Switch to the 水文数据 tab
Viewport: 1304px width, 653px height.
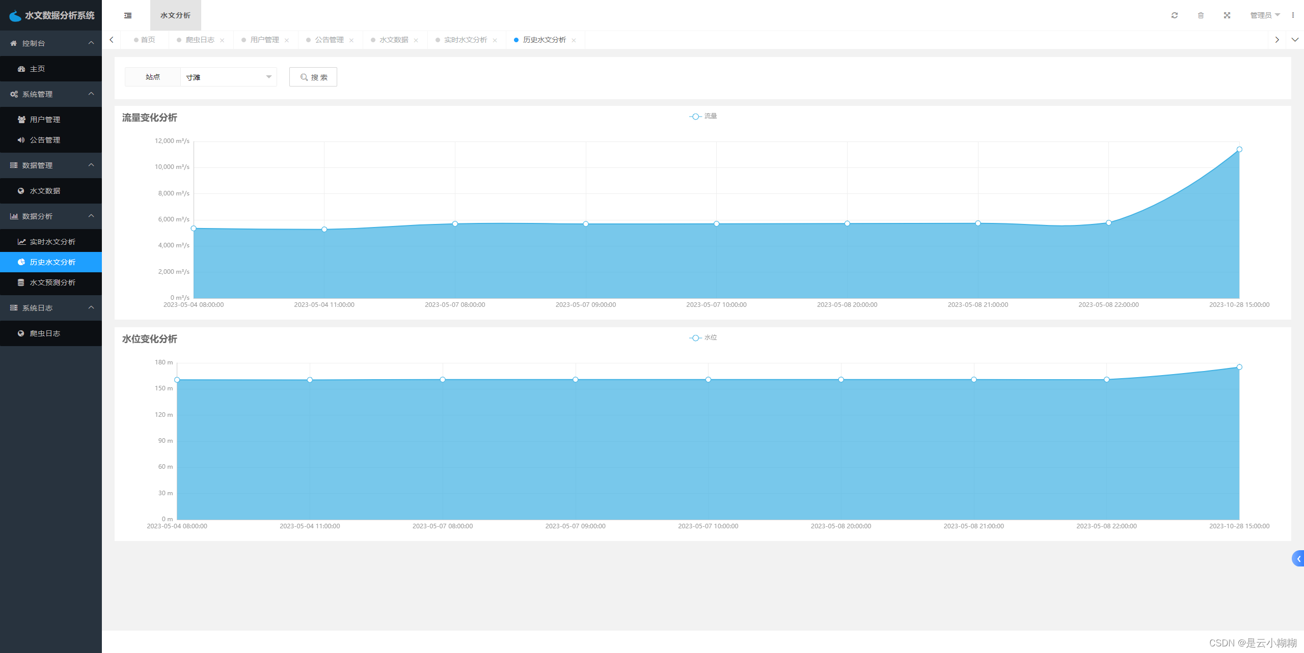coord(393,40)
